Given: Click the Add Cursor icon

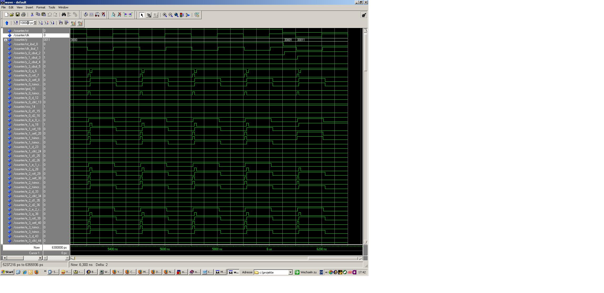Looking at the screenshot, I should tap(113, 15).
